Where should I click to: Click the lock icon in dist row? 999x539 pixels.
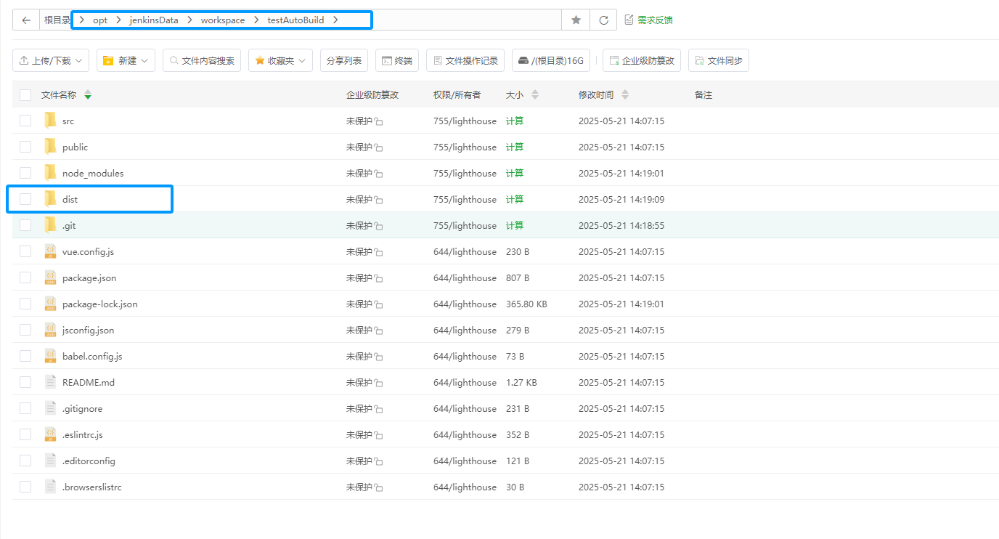[378, 200]
